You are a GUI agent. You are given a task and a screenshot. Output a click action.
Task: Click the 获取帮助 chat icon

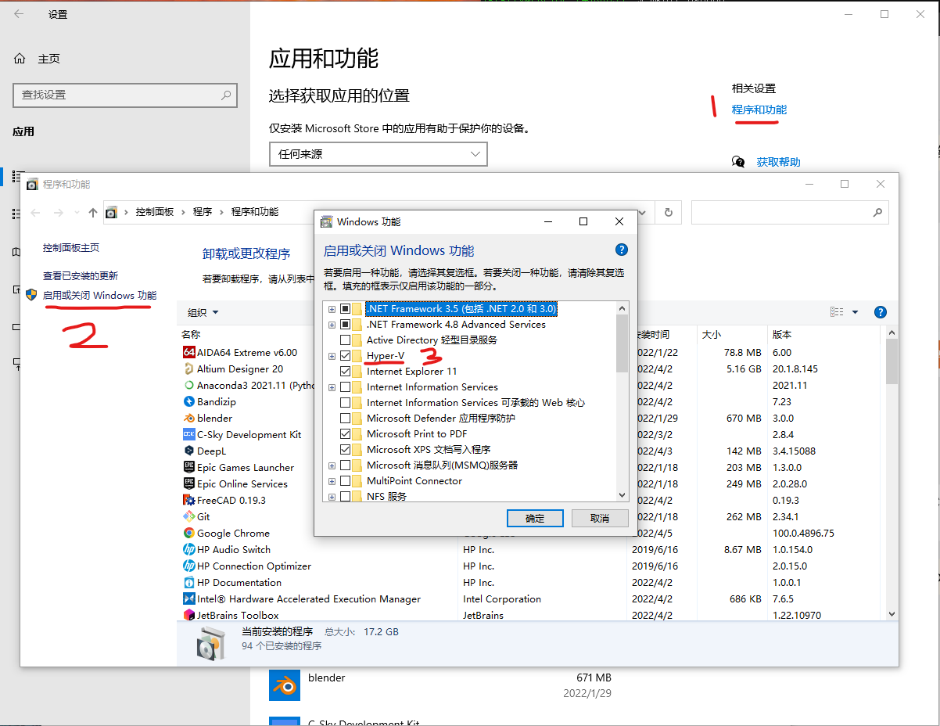click(738, 161)
